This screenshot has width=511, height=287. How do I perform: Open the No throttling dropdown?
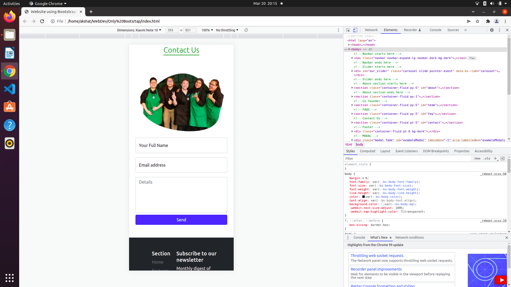[x=227, y=30]
